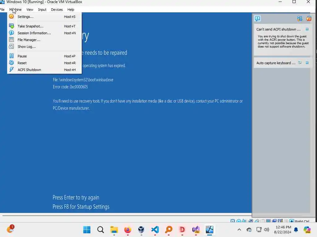
Task: Launch File Manager… from menu
Action: click(45, 40)
